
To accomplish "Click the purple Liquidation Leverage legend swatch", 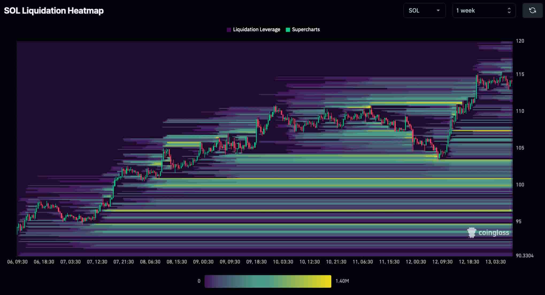I will (x=229, y=29).
